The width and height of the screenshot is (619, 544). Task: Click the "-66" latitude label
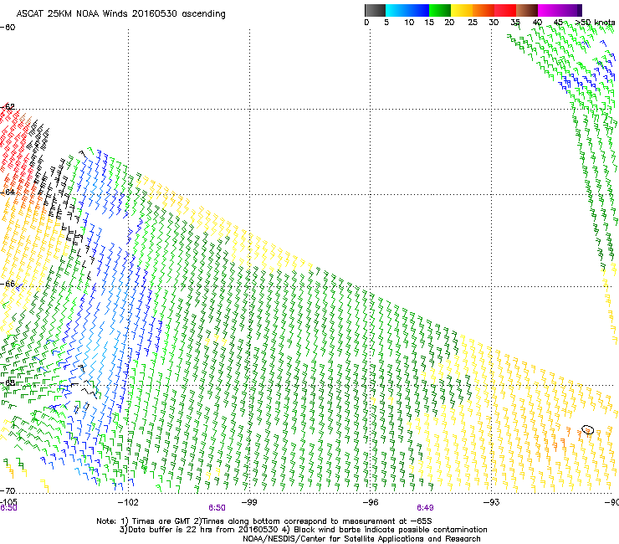click(8, 284)
